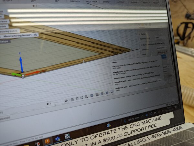Click 'Model box point' text in tooltip
Screen dimensions: 194x146
(x=121, y=88)
